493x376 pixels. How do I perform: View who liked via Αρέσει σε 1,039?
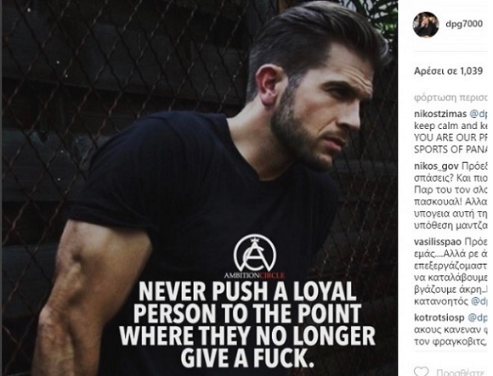click(448, 71)
